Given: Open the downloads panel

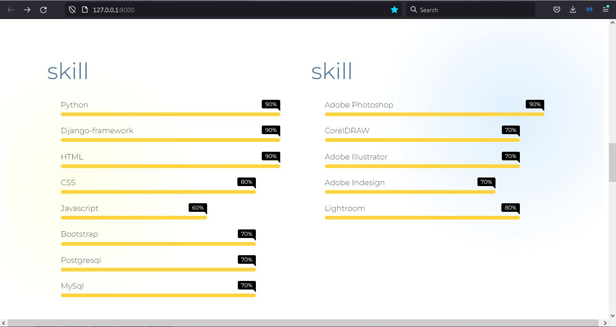Looking at the screenshot, I should [x=573, y=9].
